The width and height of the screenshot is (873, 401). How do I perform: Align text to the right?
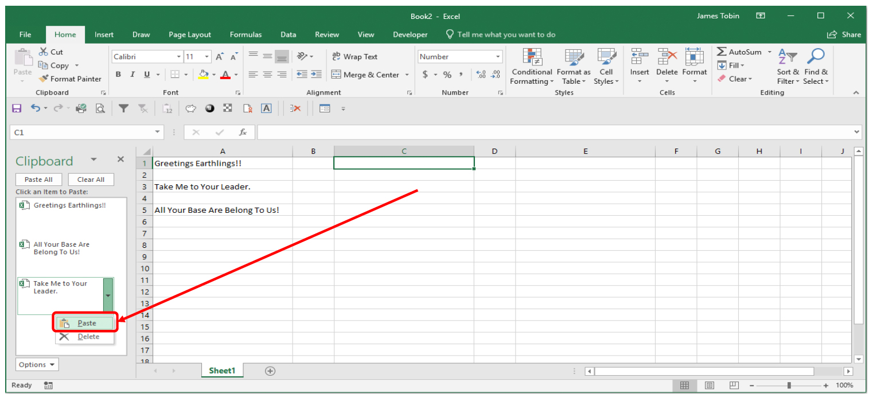(282, 75)
